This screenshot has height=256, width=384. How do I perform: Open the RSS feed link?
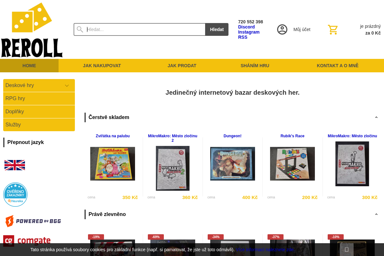(x=243, y=37)
